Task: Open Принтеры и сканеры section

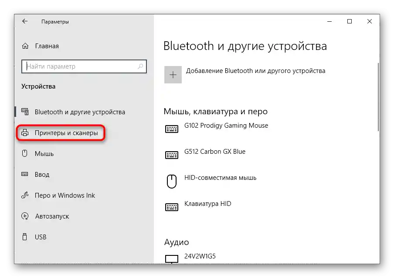Action: point(66,133)
